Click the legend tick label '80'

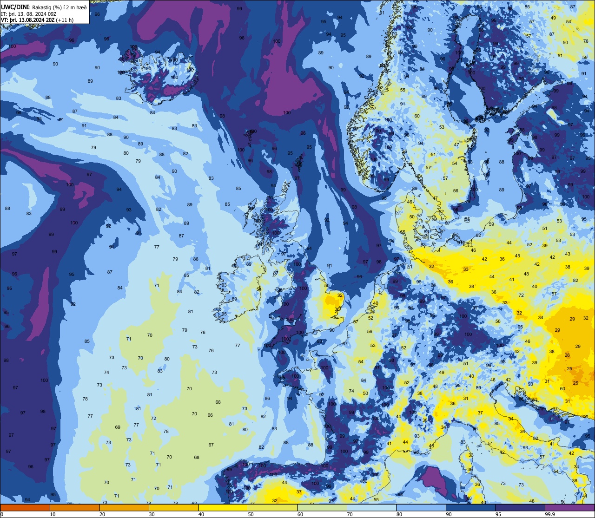399,514
